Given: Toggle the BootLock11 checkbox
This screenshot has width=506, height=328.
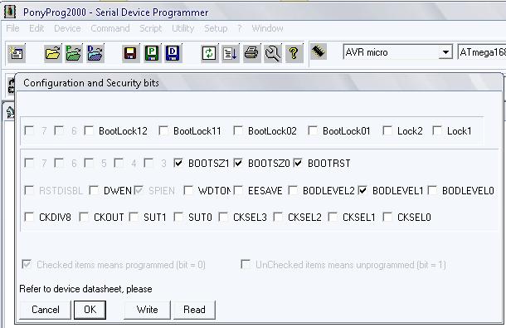Looking at the screenshot, I should (x=163, y=130).
